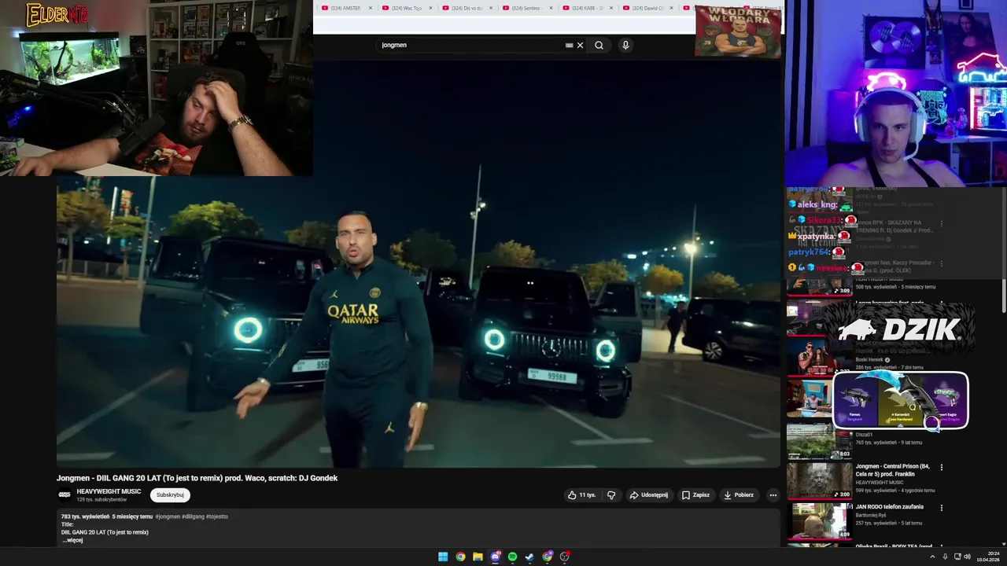This screenshot has width=1007, height=566.
Task: Close the (324) Sentino browser tab
Action: click(x=551, y=8)
